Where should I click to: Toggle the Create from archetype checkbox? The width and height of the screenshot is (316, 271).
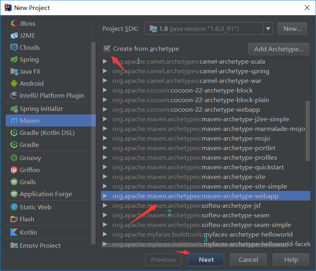pos(107,49)
